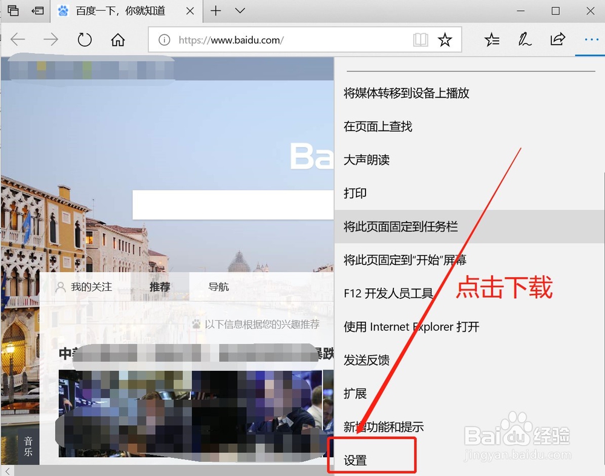Click the Back navigation arrow
Viewport: 605px width, 476px height.
click(18, 39)
